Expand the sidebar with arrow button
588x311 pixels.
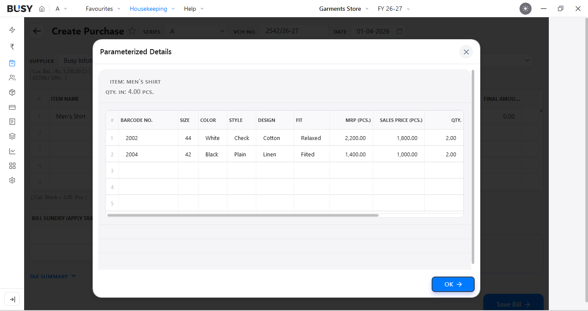pyautogui.click(x=12, y=299)
